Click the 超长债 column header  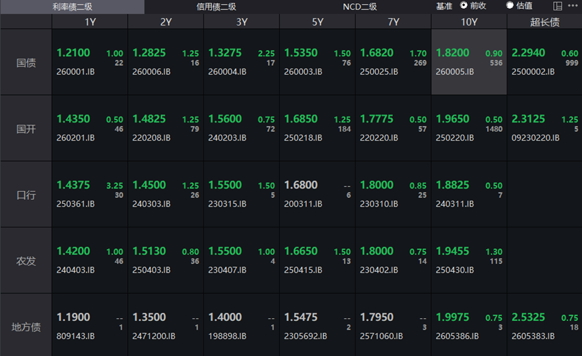tap(544, 22)
